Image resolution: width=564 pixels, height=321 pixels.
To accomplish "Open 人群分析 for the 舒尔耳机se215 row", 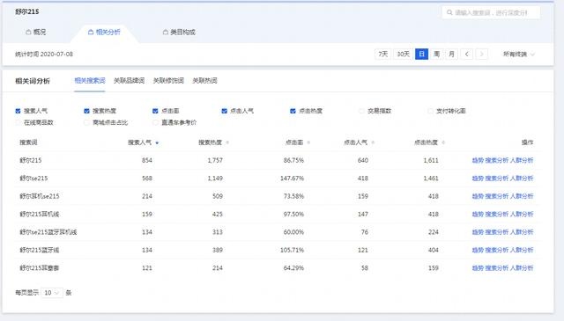I will click(x=522, y=196).
